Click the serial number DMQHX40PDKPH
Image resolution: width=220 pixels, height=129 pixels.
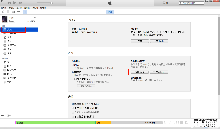coord(89,32)
